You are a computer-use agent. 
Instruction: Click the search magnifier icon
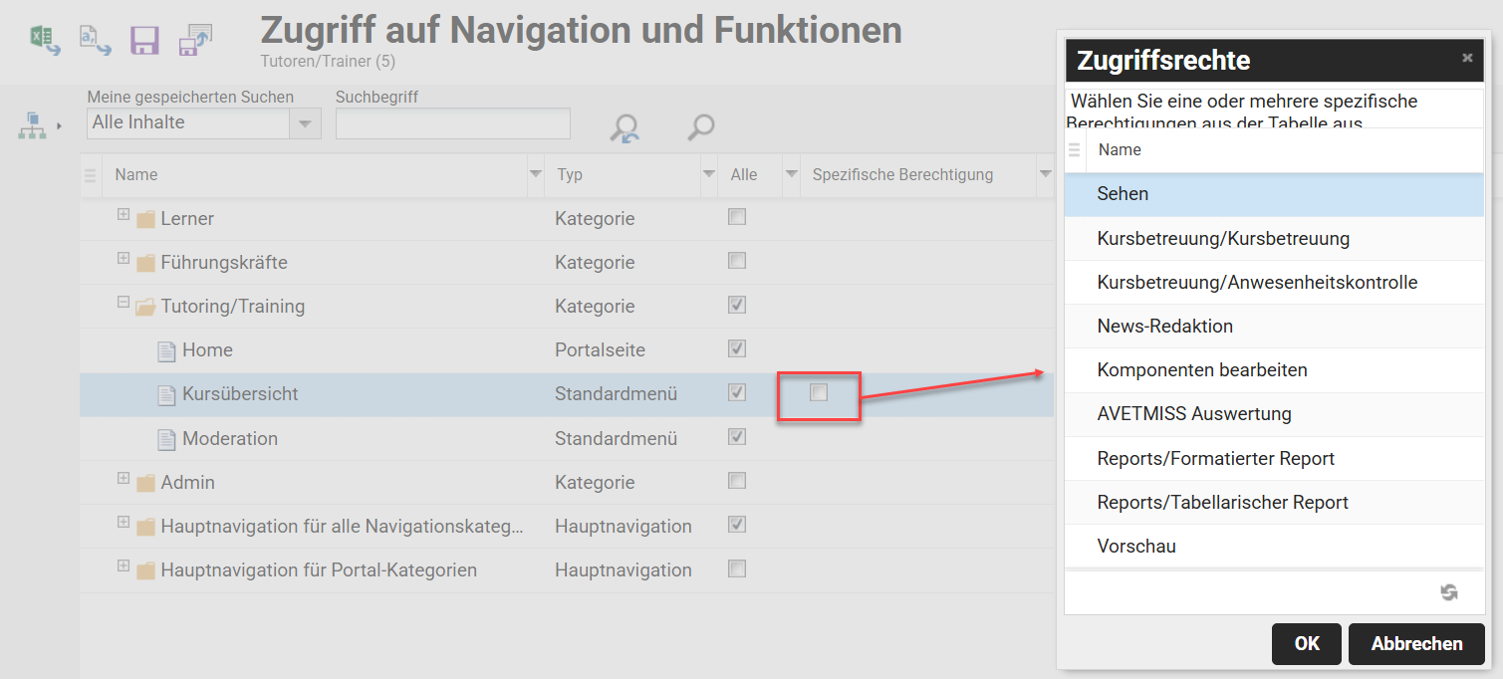coord(701,126)
